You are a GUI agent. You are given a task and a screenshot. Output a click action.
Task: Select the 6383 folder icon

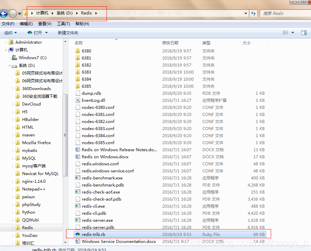click(78, 72)
